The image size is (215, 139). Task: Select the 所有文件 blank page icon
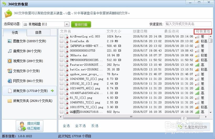coord(10,91)
